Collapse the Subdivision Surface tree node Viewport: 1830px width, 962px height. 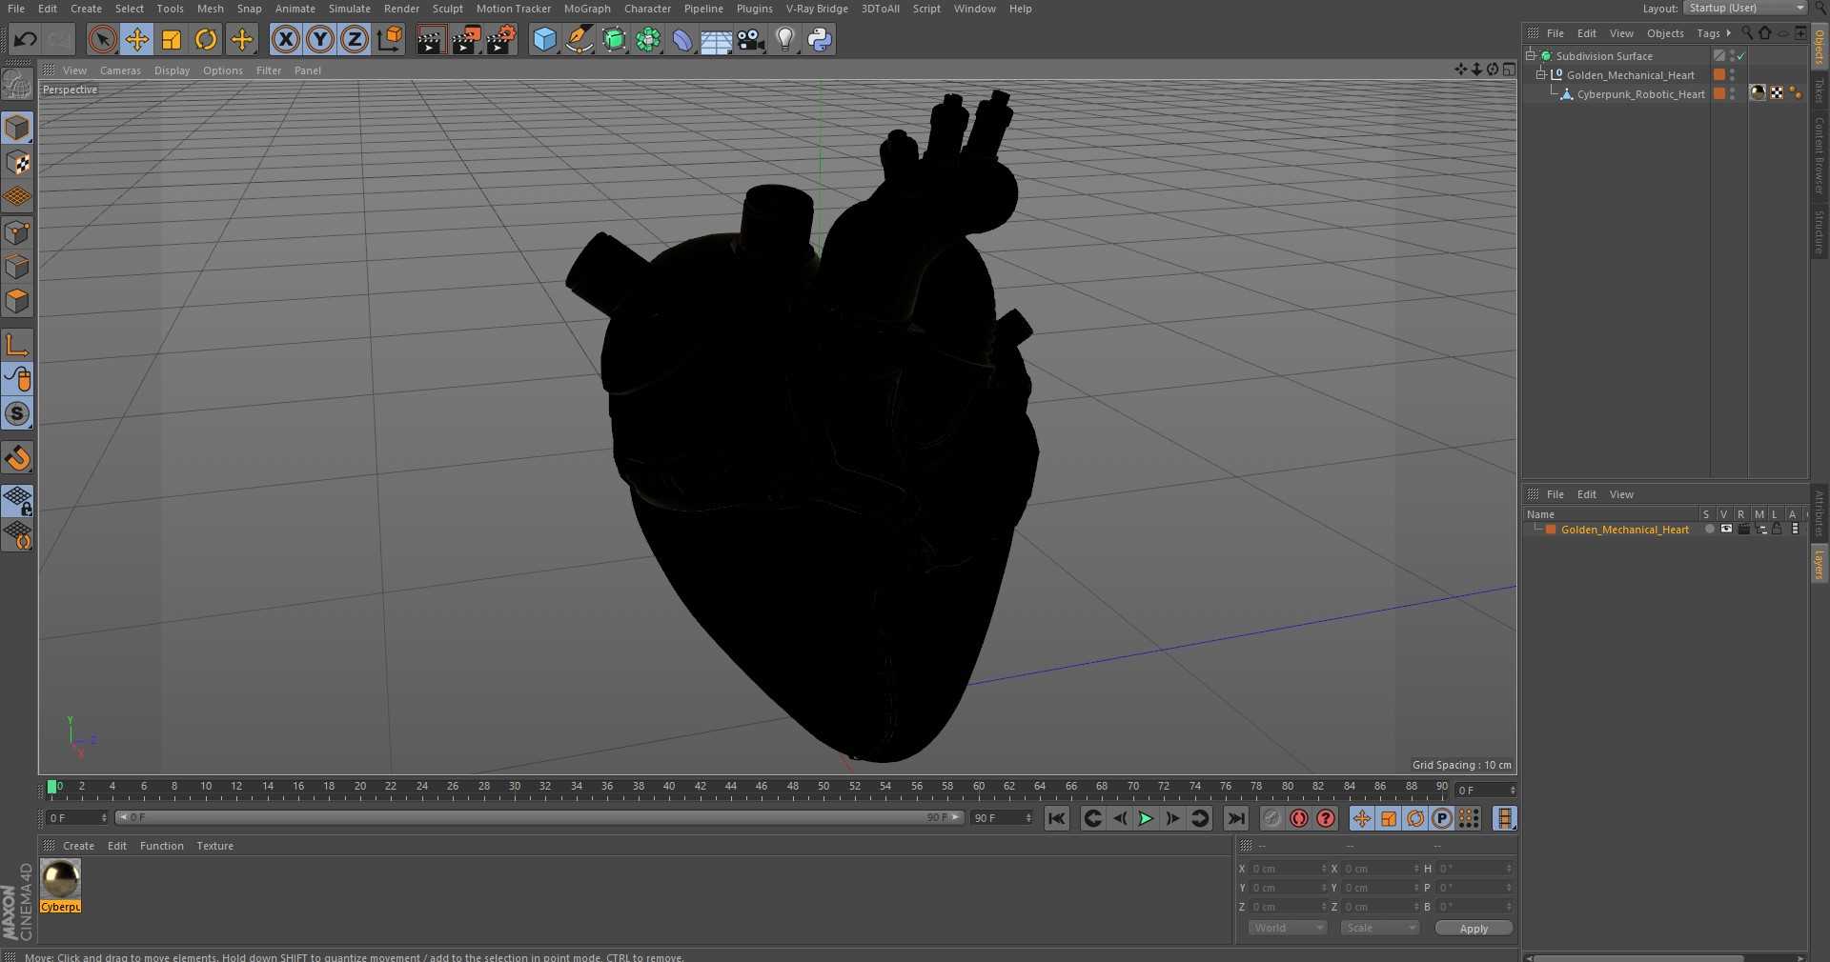click(1531, 55)
